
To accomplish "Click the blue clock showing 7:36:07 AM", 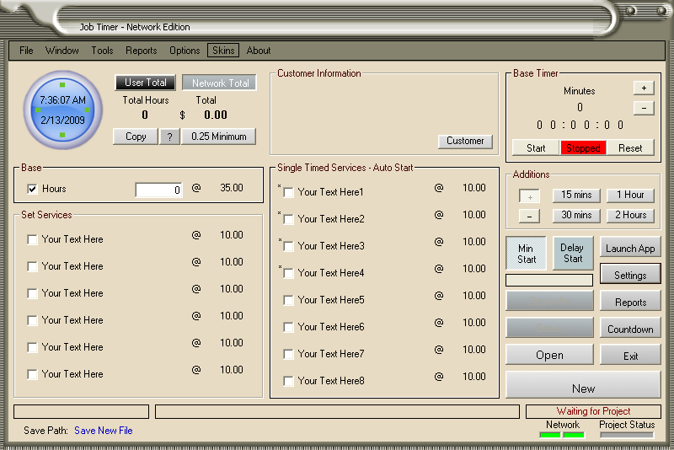I will [62, 110].
